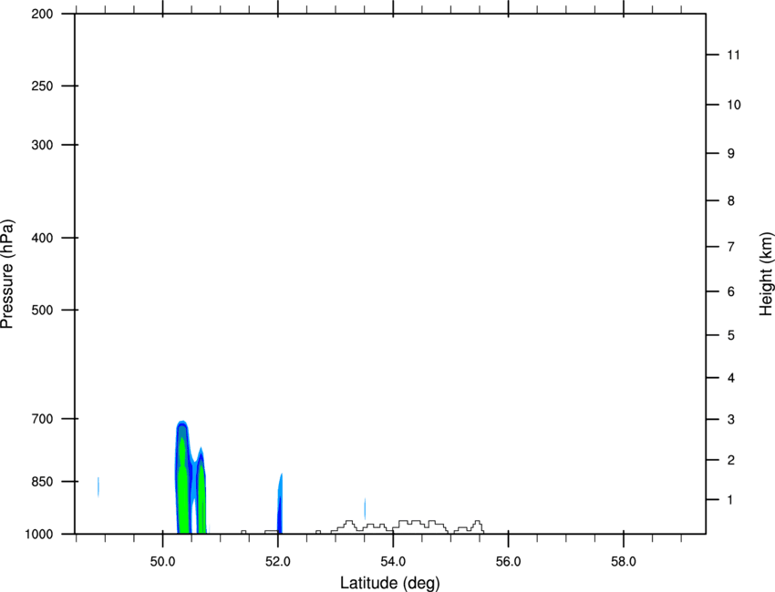Image resolution: width=775 pixels, height=592 pixels.
Task: Pick the 7 km height label
Action: tap(731, 247)
